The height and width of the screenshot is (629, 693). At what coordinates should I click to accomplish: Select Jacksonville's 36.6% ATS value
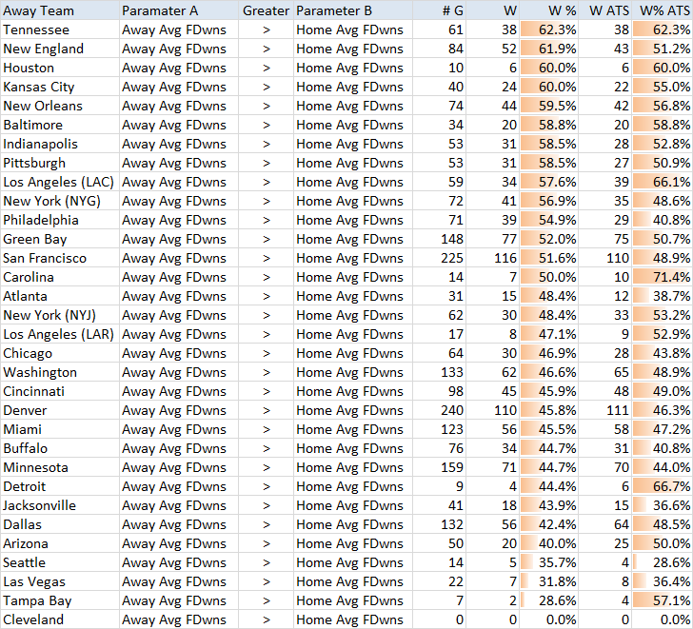point(663,505)
